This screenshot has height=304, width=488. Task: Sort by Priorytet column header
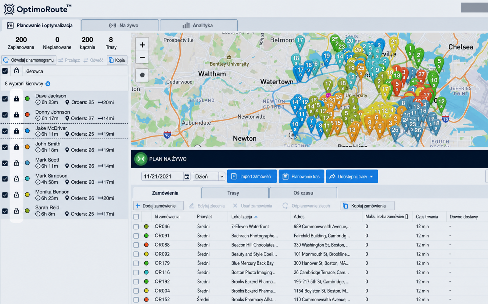(x=204, y=217)
